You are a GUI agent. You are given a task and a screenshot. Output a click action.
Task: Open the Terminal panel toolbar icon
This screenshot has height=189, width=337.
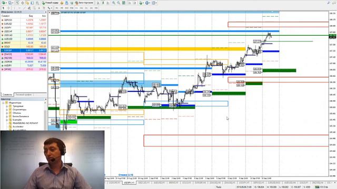point(32,3)
